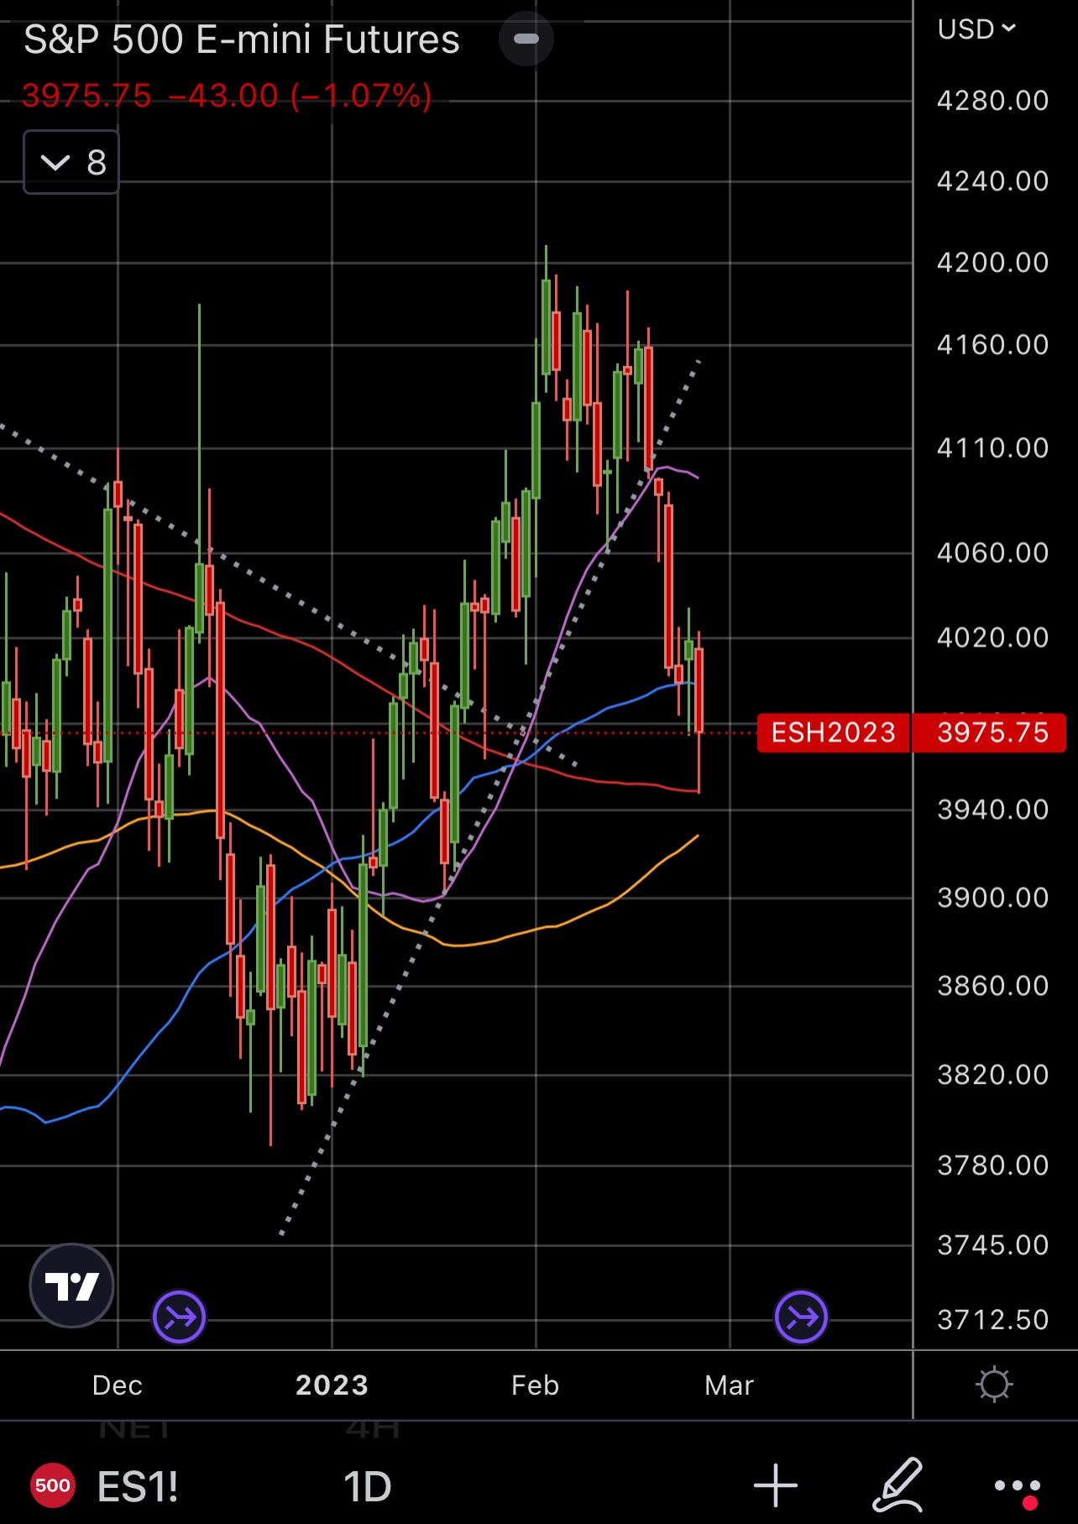Tap the 3975.75 current price tag

989,732
